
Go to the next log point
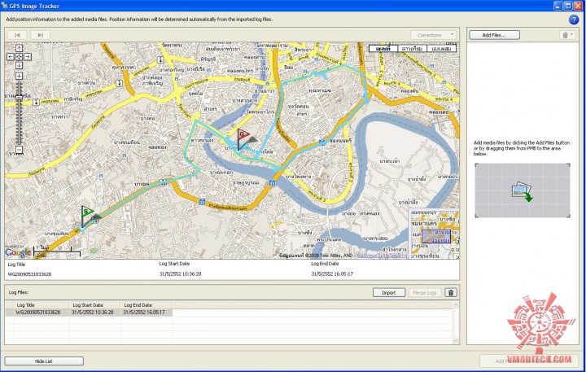click(40, 35)
